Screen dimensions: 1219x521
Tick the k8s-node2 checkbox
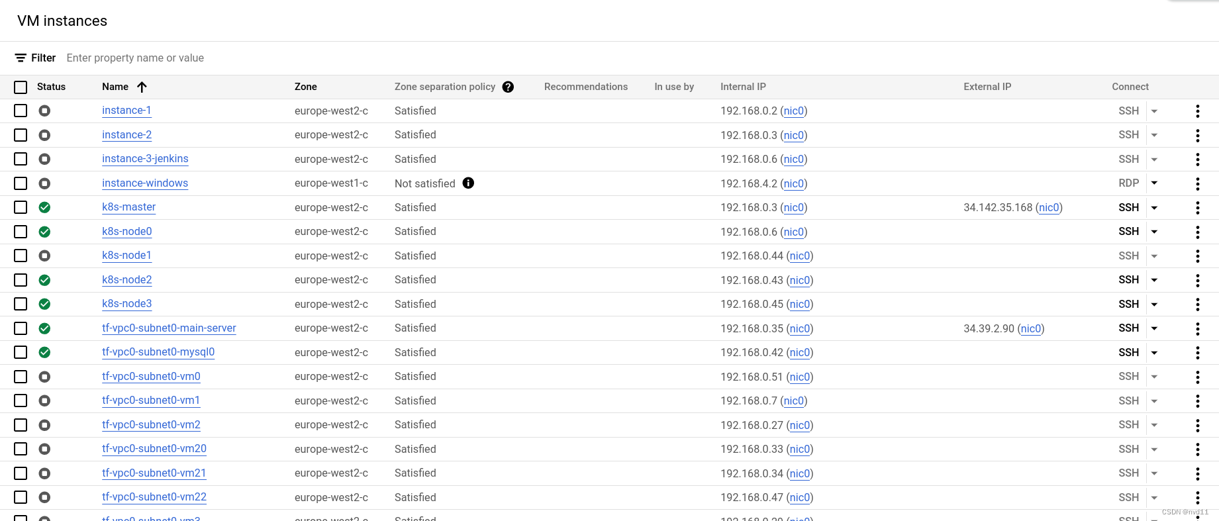21,280
